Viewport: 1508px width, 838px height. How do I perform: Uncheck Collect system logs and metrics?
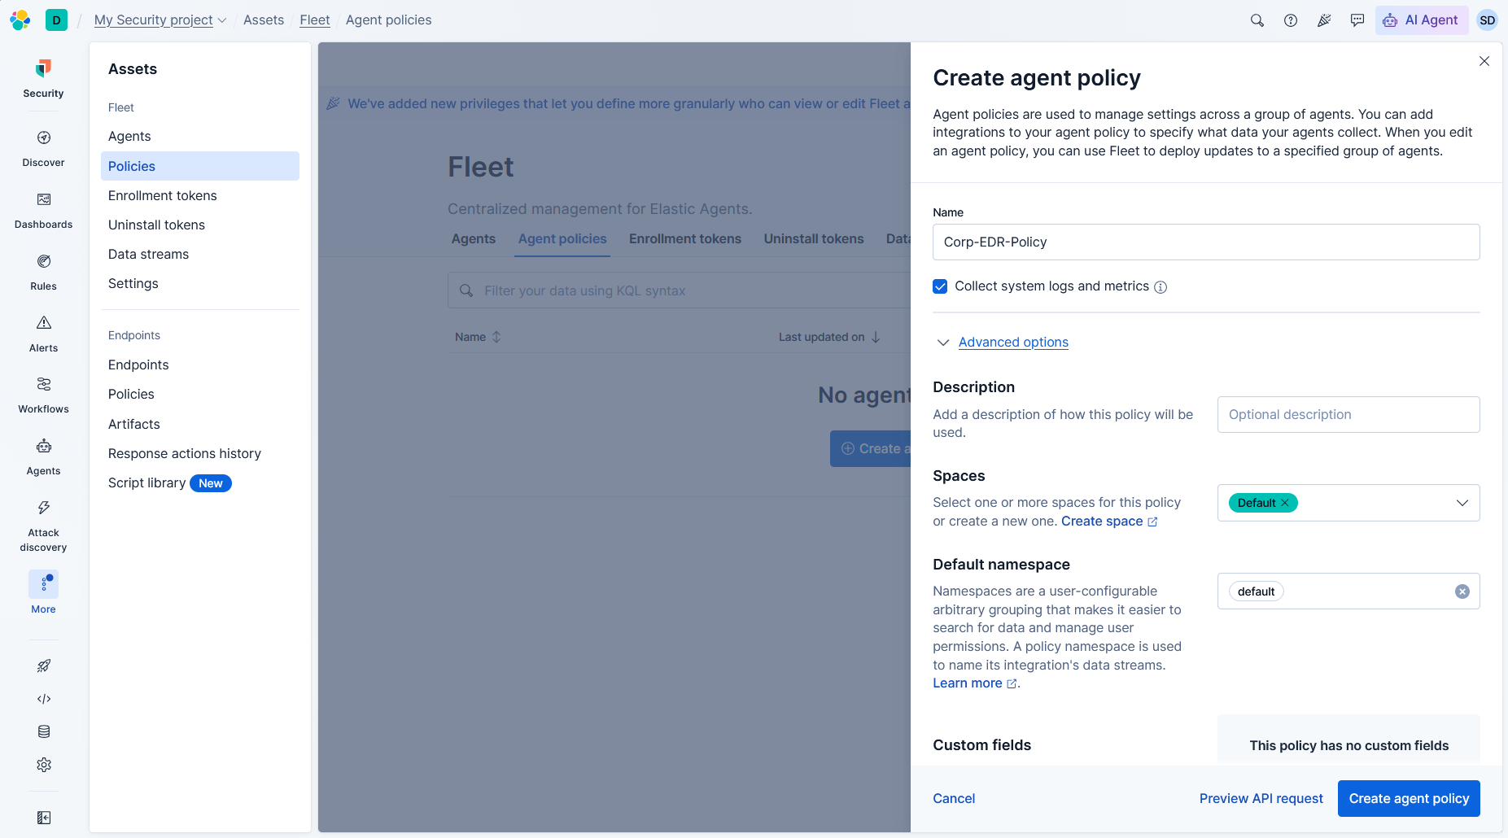point(940,286)
